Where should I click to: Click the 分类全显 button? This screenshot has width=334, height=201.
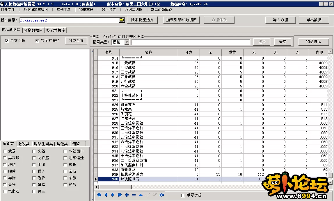[x=76, y=41]
